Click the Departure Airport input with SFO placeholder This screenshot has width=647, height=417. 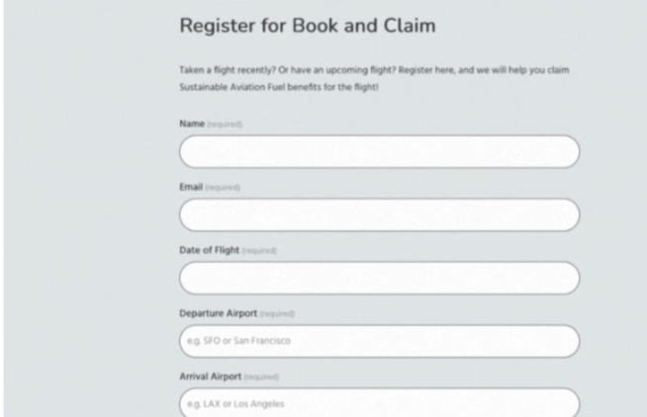[379, 341]
